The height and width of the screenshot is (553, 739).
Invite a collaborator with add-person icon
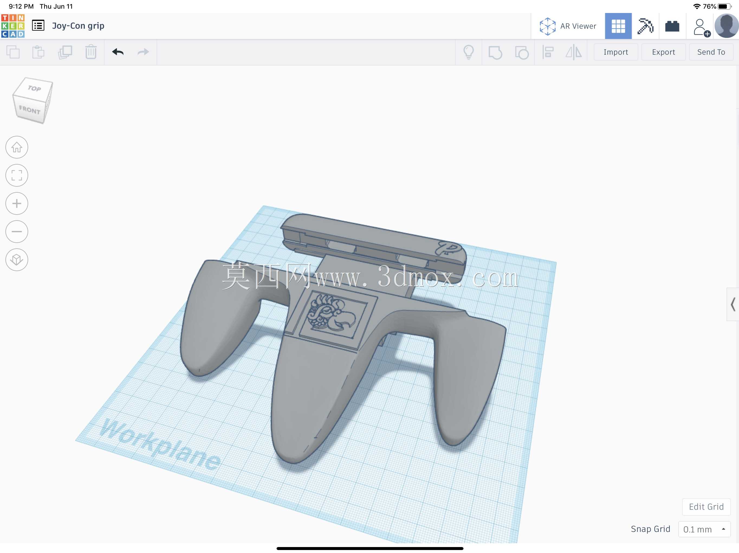pyautogui.click(x=702, y=27)
